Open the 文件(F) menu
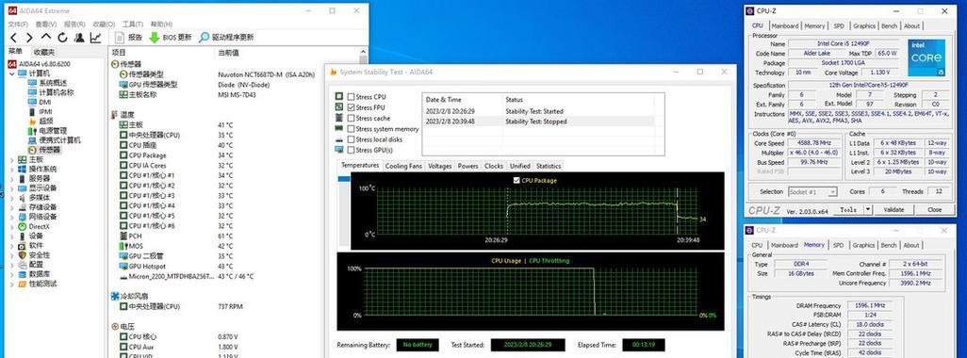 tap(18, 24)
